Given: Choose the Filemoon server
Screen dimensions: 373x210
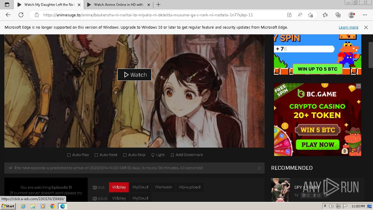Looking at the screenshot, I should click(164, 187).
